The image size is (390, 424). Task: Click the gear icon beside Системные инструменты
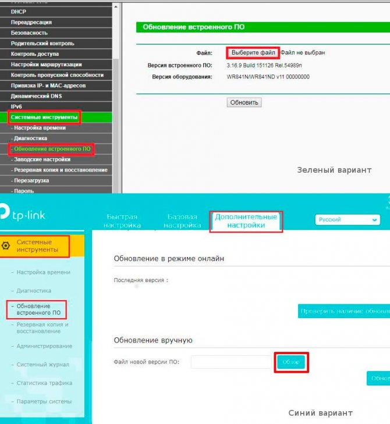6,245
